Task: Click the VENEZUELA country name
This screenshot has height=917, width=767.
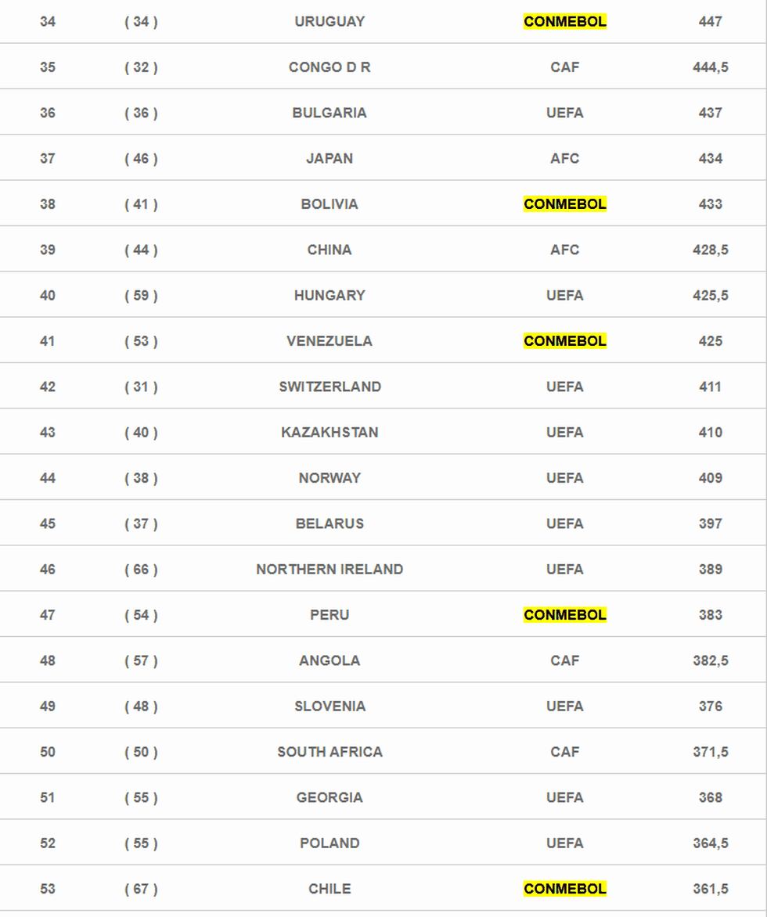Action: [329, 341]
